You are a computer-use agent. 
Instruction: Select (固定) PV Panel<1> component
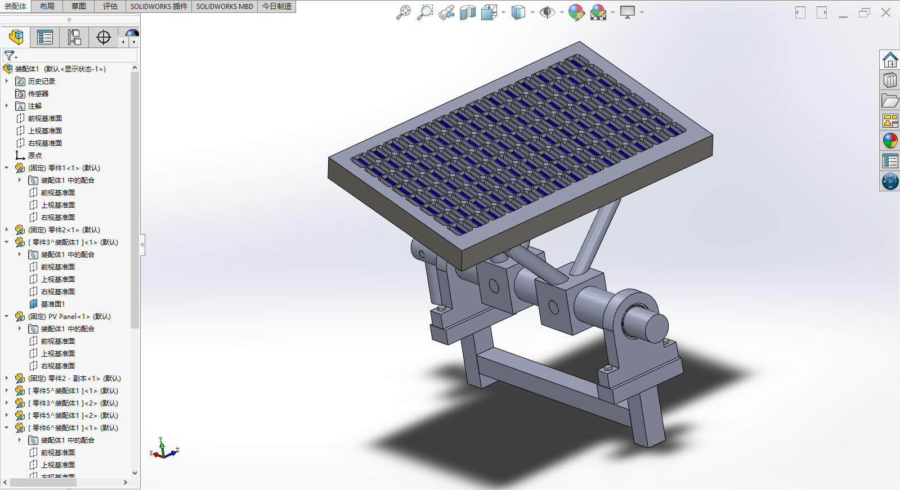(x=63, y=316)
